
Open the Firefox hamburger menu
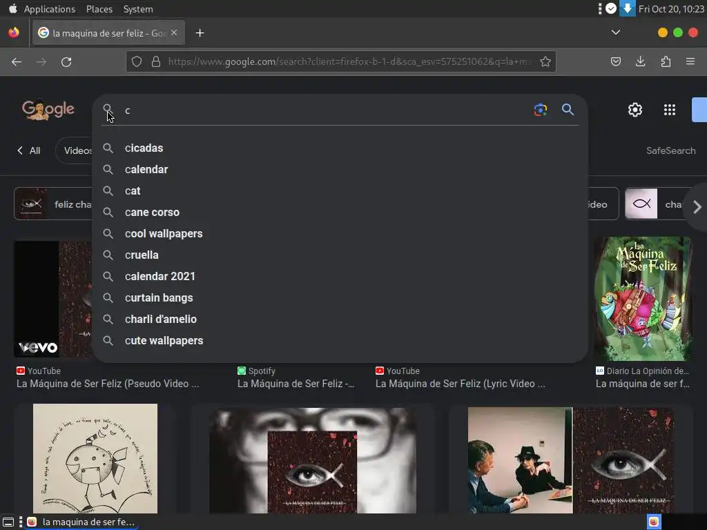click(690, 61)
